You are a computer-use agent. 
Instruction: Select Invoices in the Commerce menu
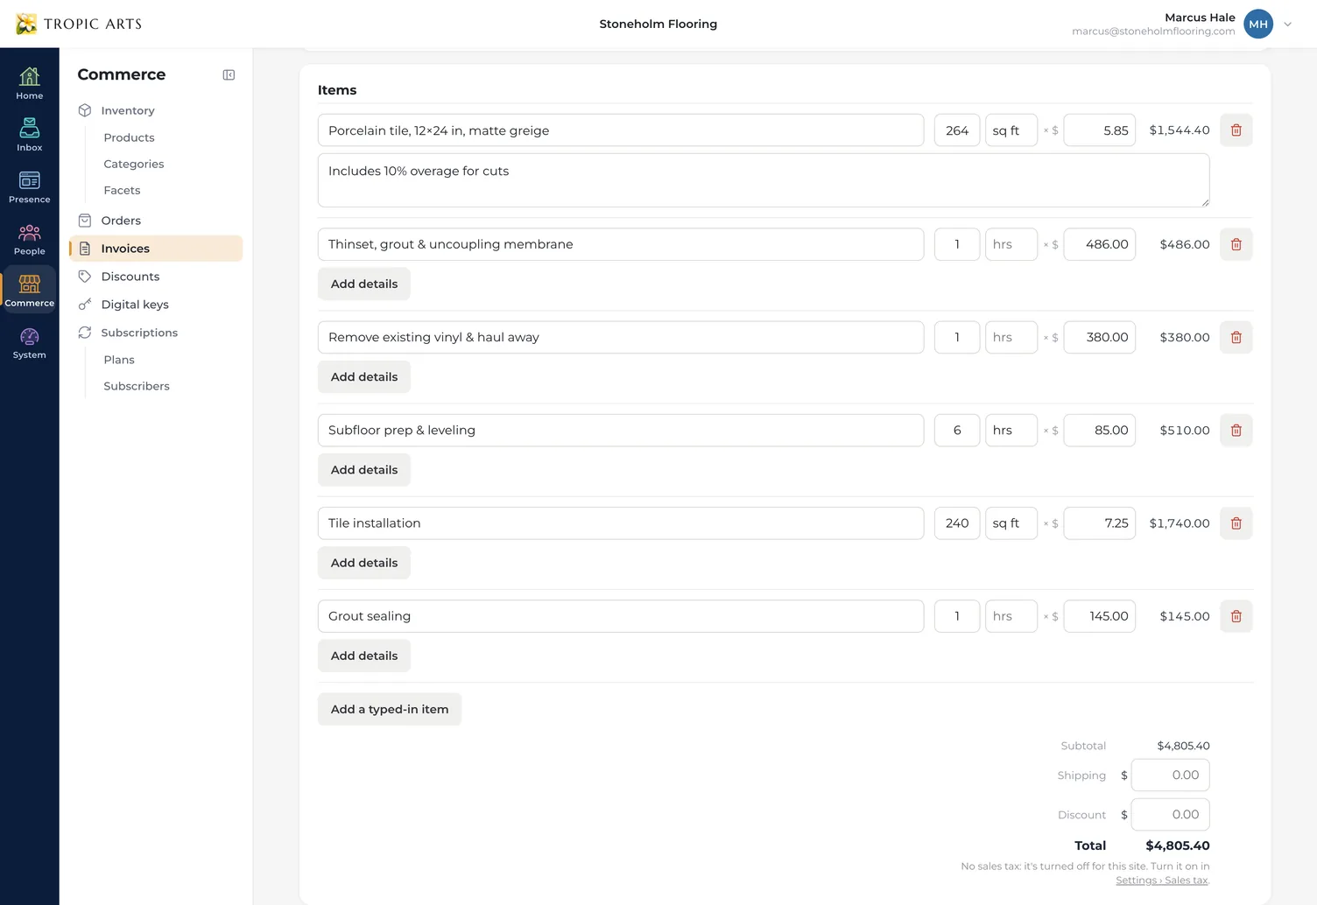156,249
